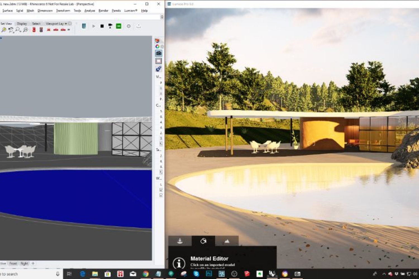This screenshot has width=419, height=279.
Task: Switch to the Viewport Layout toolbar tab
Action: coord(55,24)
